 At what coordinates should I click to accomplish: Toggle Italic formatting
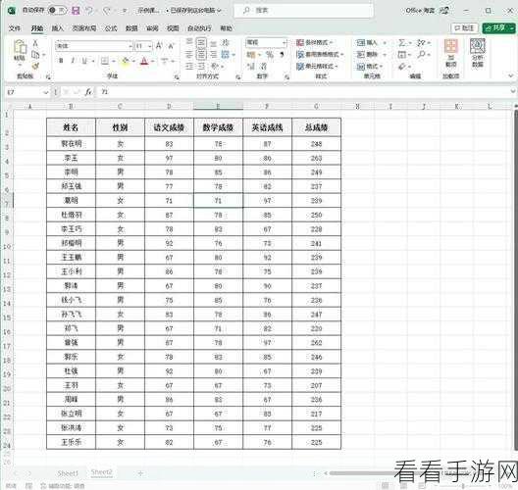point(73,61)
